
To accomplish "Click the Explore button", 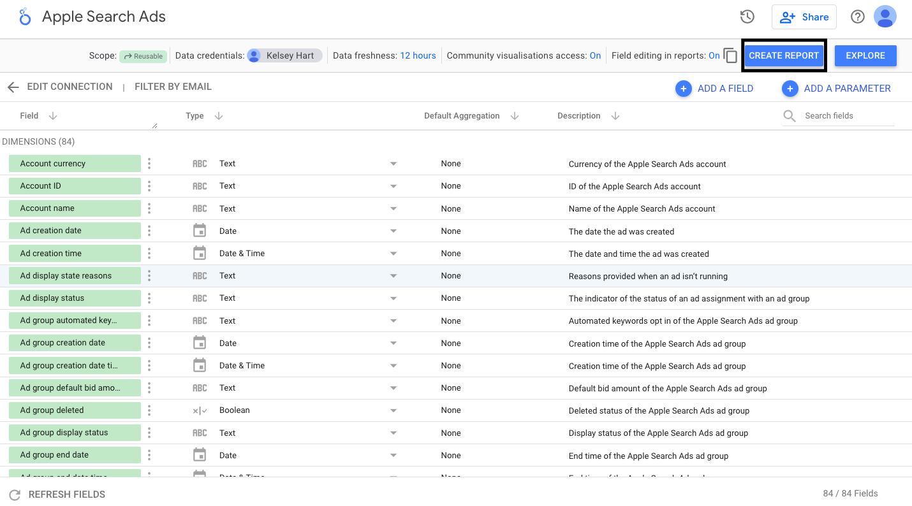I will pyautogui.click(x=865, y=55).
